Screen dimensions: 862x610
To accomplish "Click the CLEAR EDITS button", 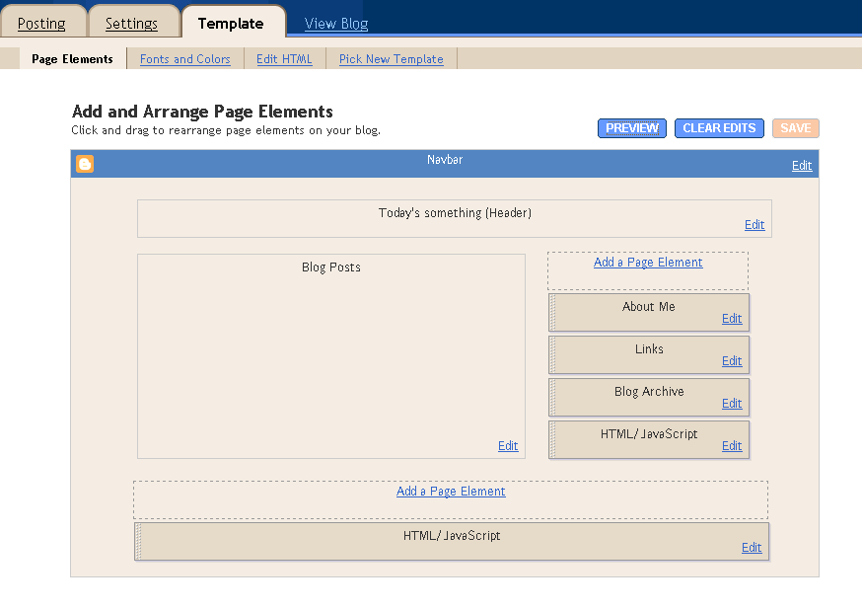I will [x=719, y=128].
